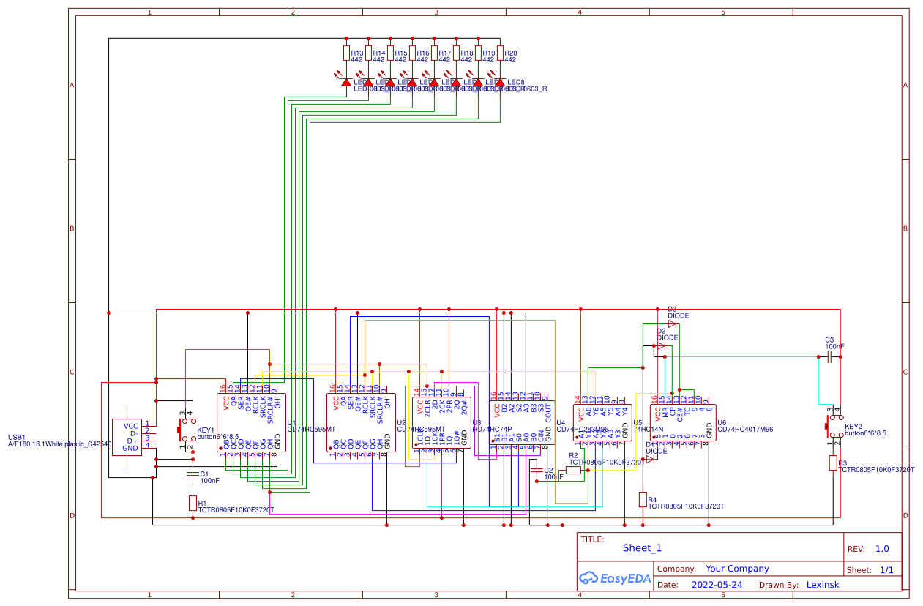923x606 pixels.
Task: Select the U2 shift register chip body
Action: point(362,422)
